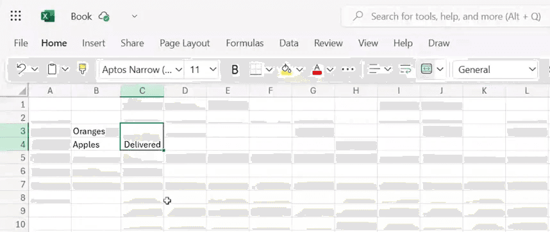Image resolution: width=550 pixels, height=232 pixels.
Task: Open the Formulas tab
Action: tap(244, 43)
